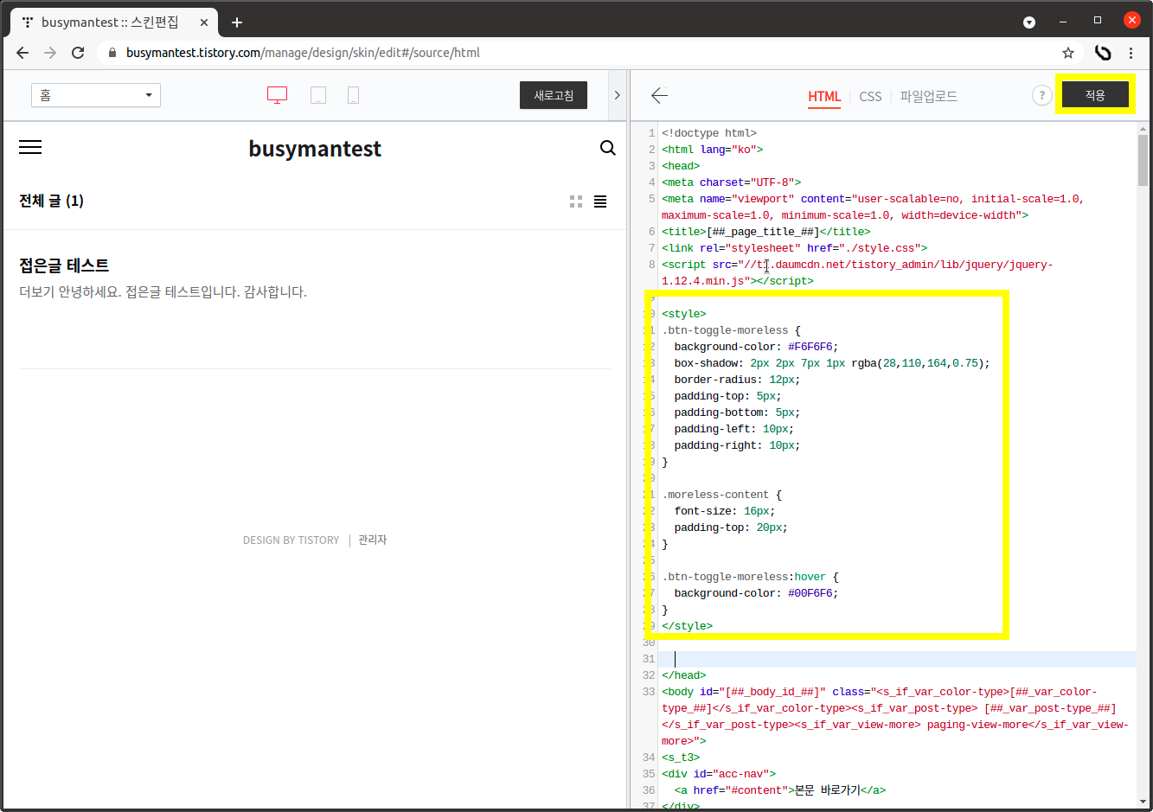Close the busymantest browser tab
The height and width of the screenshot is (812, 1153).
(204, 22)
